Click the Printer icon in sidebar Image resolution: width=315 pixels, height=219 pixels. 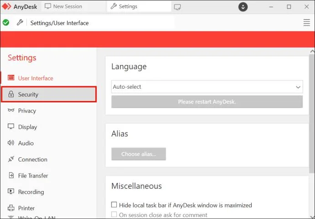11,208
